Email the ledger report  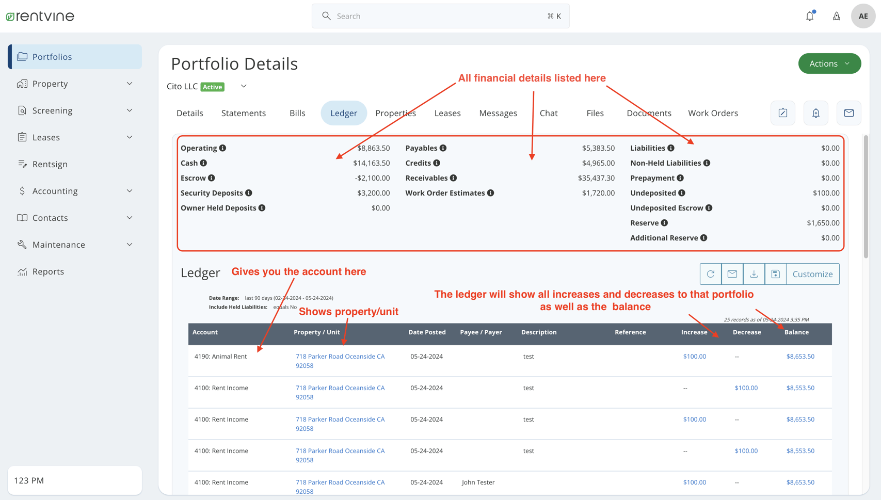click(x=732, y=274)
